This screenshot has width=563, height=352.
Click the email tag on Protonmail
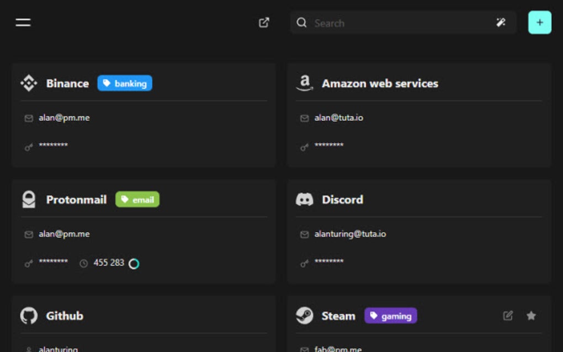137,200
